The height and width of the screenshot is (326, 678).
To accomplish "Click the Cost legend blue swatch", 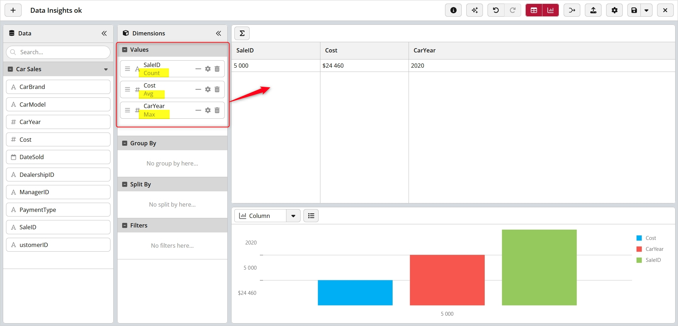I will [x=639, y=238].
